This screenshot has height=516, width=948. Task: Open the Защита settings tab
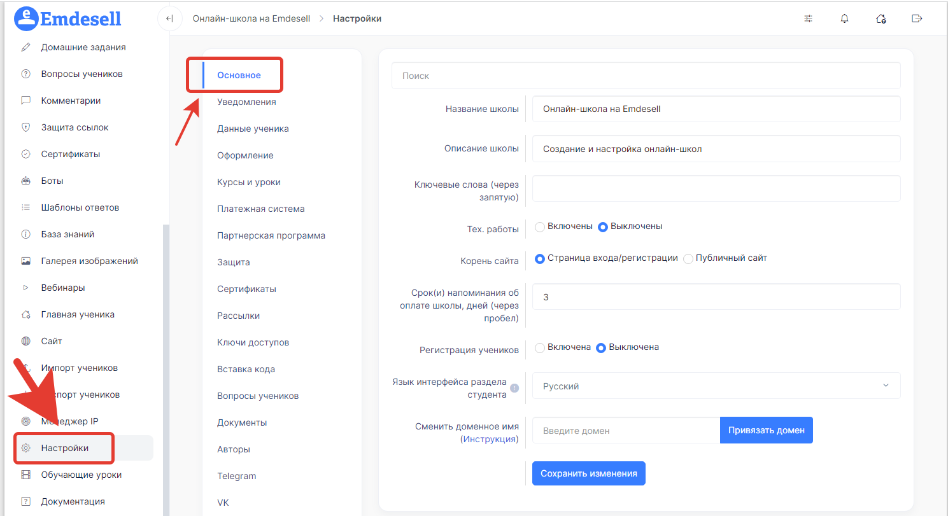click(x=234, y=262)
